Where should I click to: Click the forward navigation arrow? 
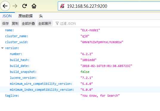(x=15, y=6)
